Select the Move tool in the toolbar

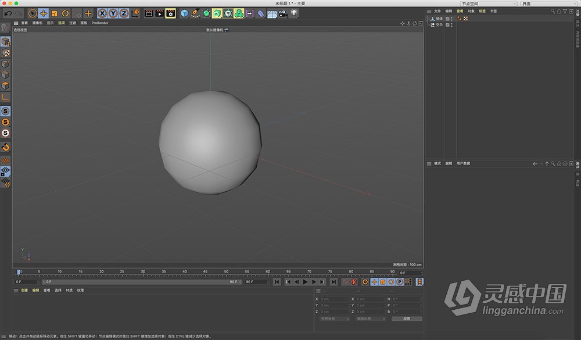tap(42, 13)
